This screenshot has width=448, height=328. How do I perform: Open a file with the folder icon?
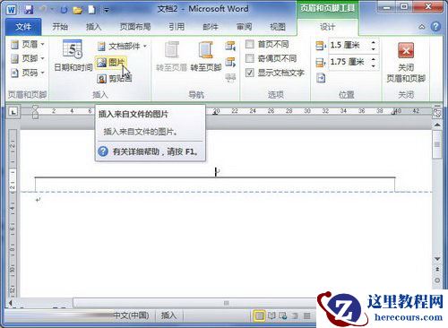click(77, 10)
